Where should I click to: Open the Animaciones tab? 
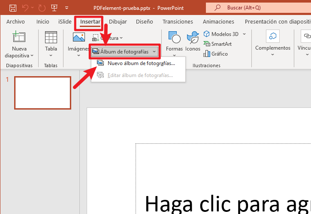[x=218, y=21]
